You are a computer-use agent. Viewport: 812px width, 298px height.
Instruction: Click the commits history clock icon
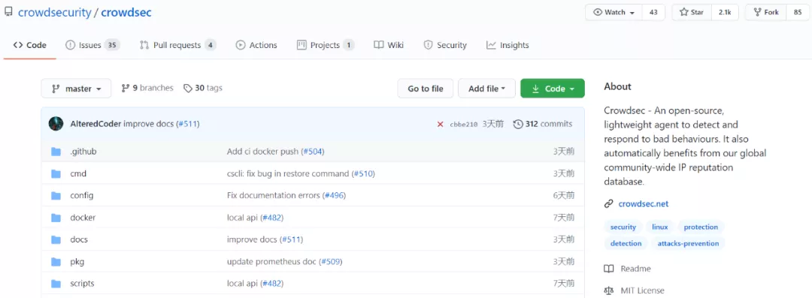[517, 124]
